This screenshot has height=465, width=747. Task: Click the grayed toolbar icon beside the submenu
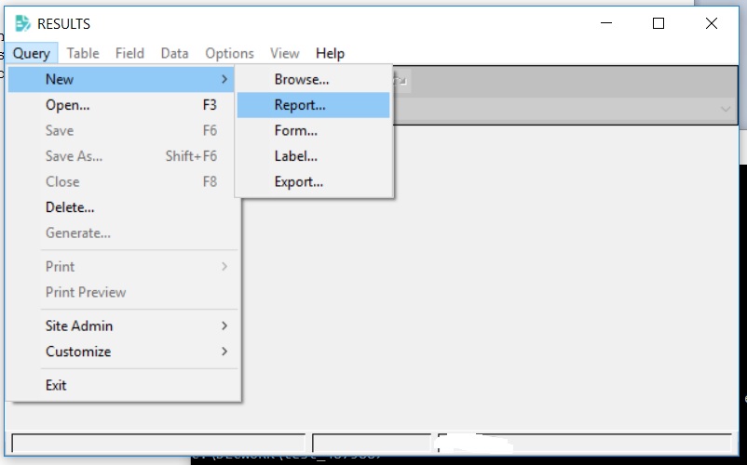(401, 80)
